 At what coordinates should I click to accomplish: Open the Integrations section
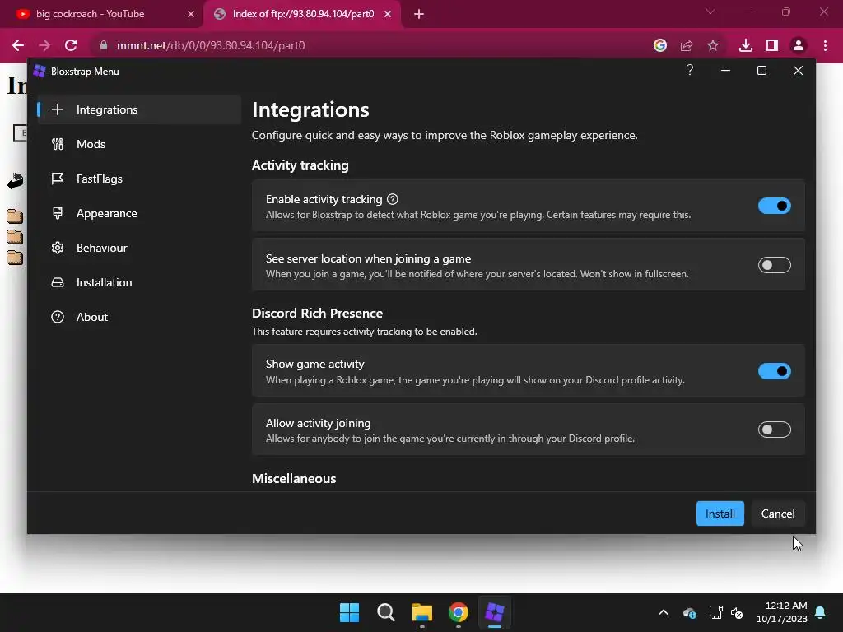(138, 109)
